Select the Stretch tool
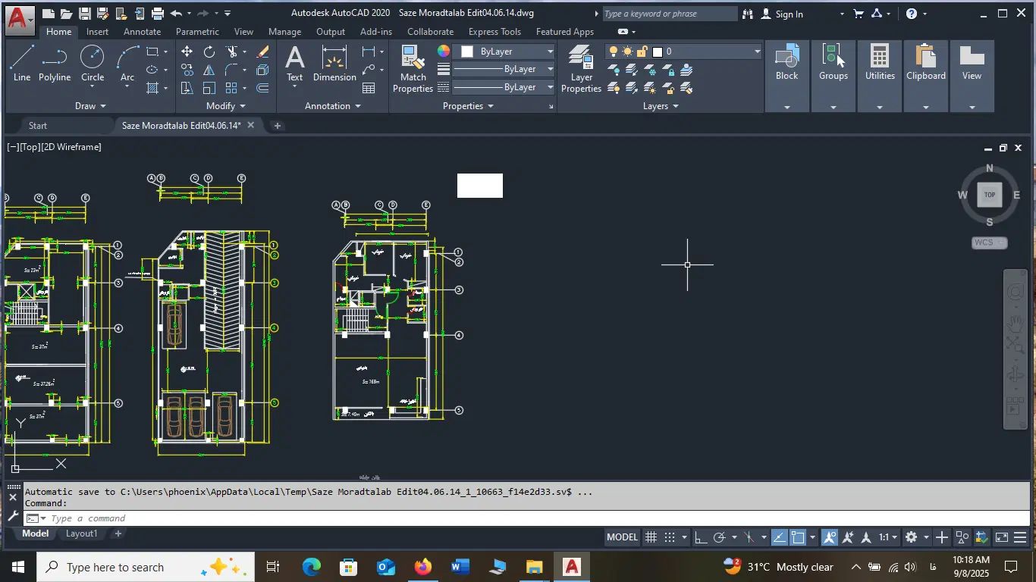 (187, 88)
